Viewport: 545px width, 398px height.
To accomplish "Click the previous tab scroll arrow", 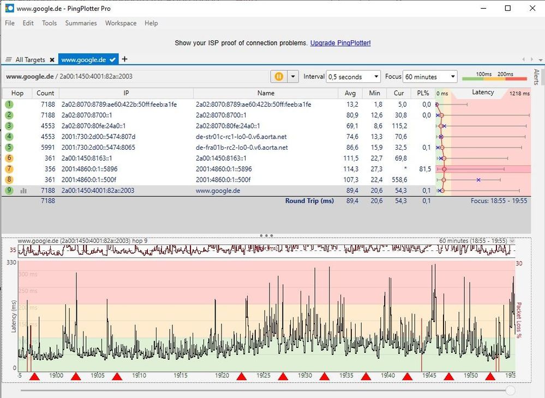I will [x=523, y=59].
